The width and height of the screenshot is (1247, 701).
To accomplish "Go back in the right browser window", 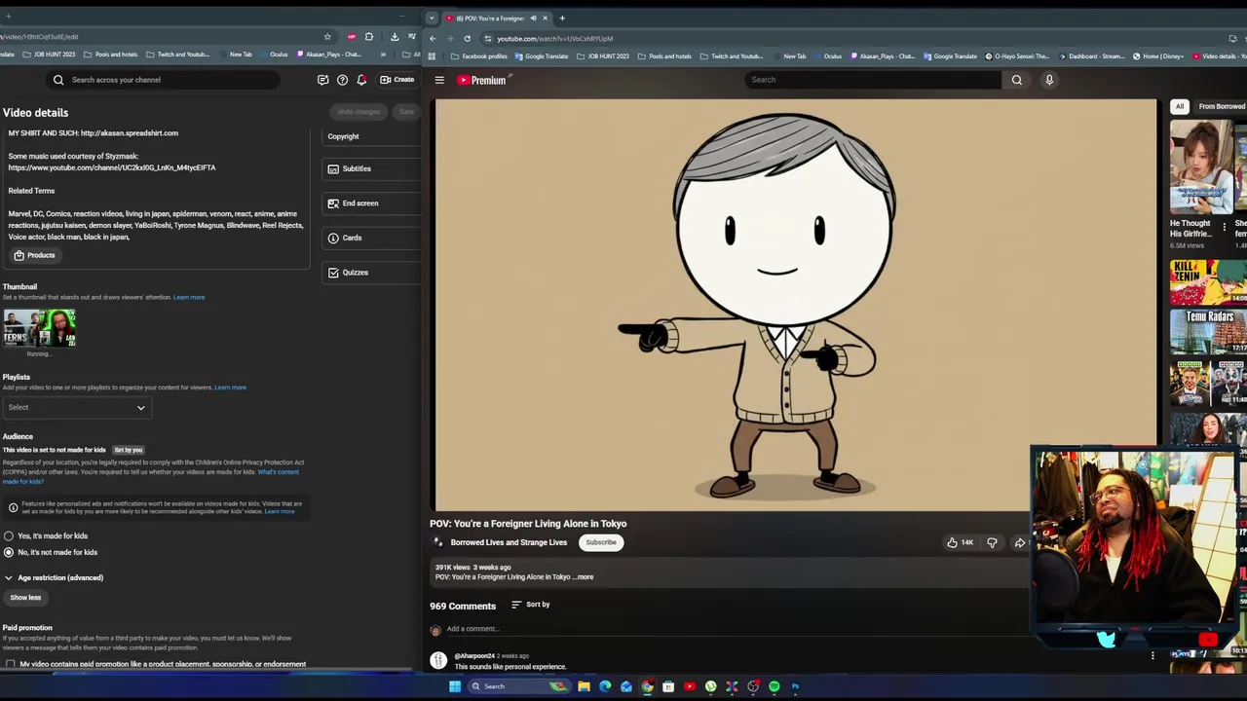I will [x=433, y=39].
